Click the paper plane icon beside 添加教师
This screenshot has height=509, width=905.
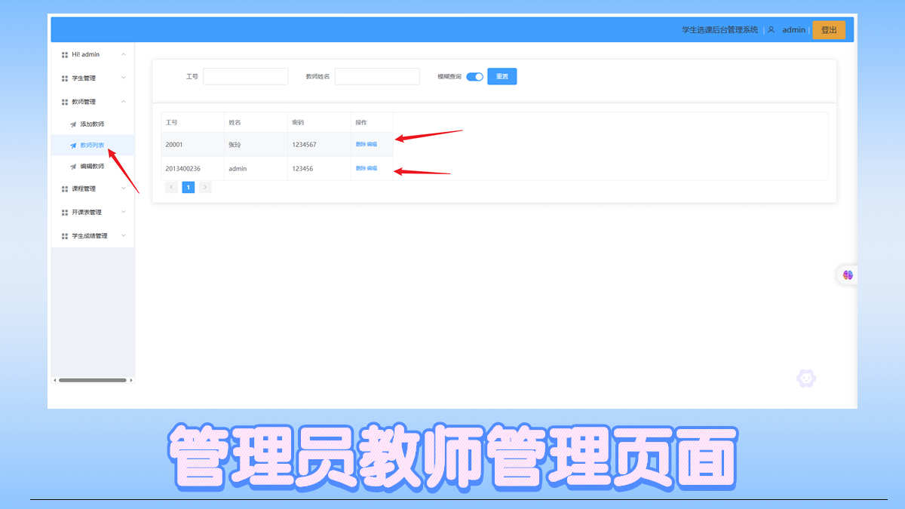pos(73,124)
